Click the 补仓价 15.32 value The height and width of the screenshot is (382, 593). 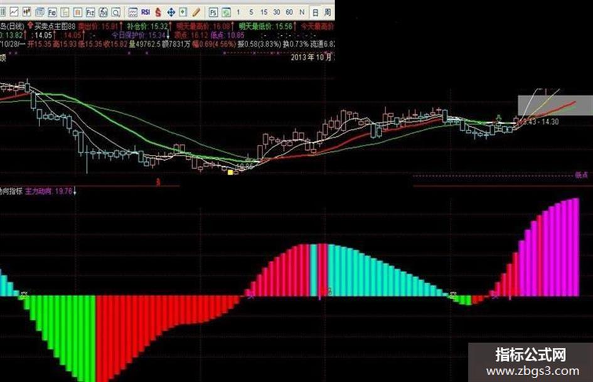[147, 26]
